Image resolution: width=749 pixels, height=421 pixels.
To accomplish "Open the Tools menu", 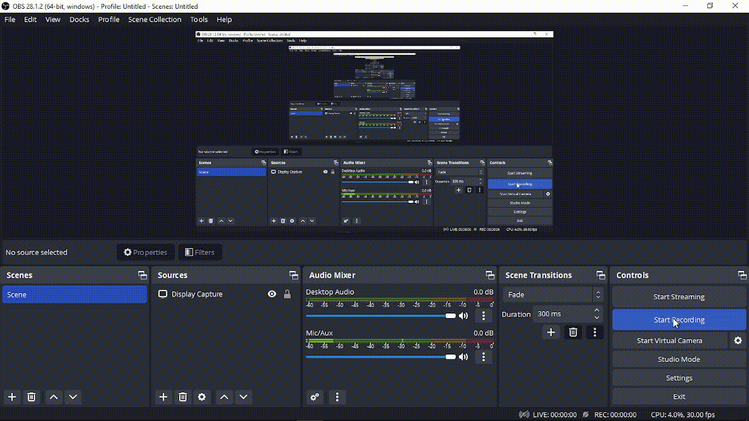I will coord(199,19).
